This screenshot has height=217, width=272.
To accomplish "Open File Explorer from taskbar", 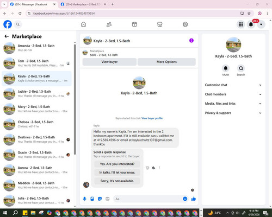I will (33, 213).
